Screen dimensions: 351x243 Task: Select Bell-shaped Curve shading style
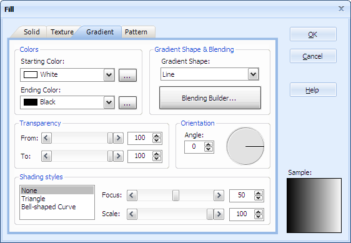tap(49, 207)
